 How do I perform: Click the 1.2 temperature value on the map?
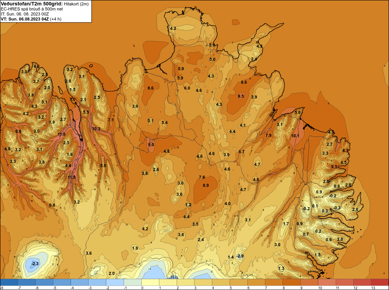tap(188, 205)
